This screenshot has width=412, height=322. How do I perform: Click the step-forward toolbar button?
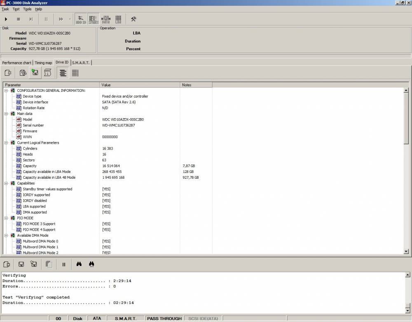[x=31, y=19]
